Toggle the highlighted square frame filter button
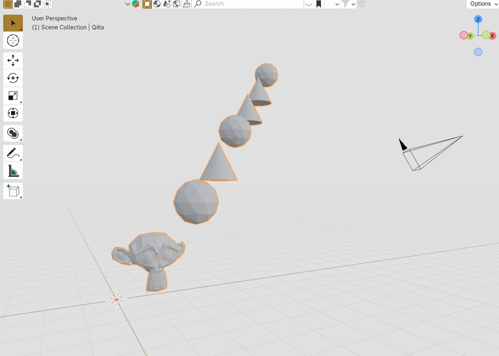 pyautogui.click(x=147, y=4)
